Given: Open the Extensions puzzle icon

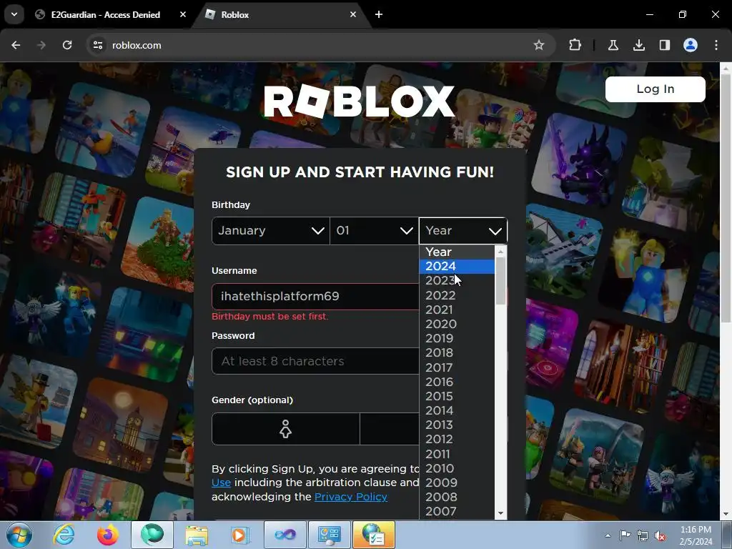Looking at the screenshot, I should pyautogui.click(x=575, y=45).
